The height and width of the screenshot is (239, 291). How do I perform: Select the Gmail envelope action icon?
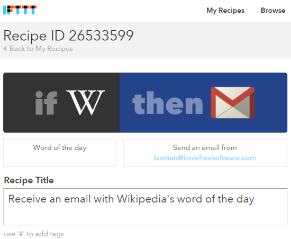tap(233, 102)
